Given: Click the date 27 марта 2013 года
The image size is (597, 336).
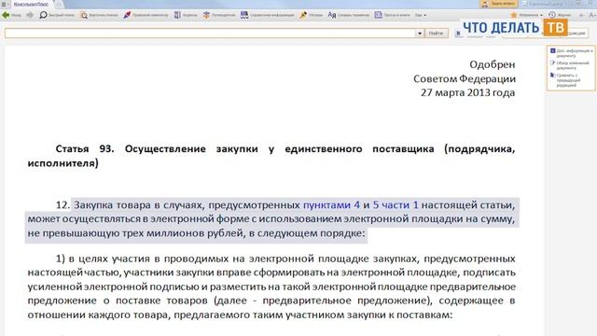Looking at the screenshot, I should tap(468, 92).
